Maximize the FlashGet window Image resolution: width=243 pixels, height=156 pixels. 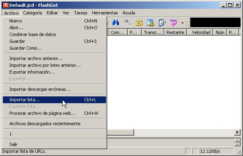pos(230,5)
